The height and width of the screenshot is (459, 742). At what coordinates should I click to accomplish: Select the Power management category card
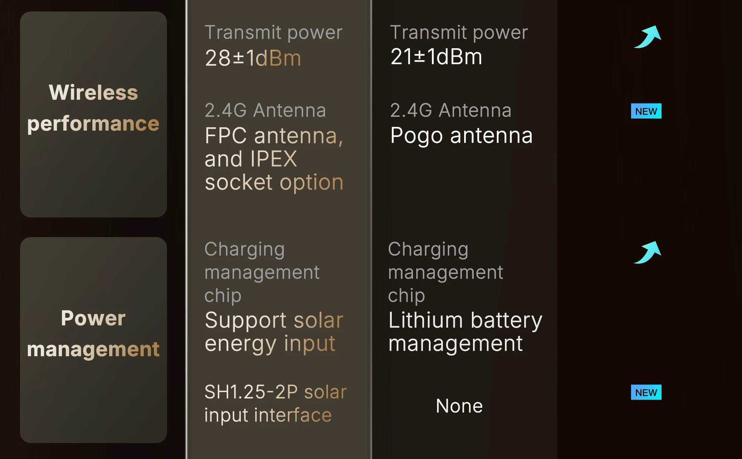click(x=93, y=340)
